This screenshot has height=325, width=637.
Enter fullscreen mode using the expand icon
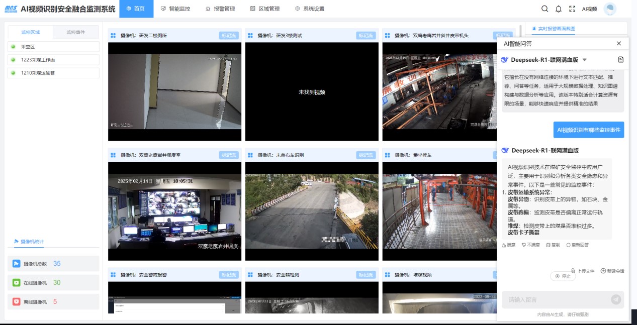point(572,9)
